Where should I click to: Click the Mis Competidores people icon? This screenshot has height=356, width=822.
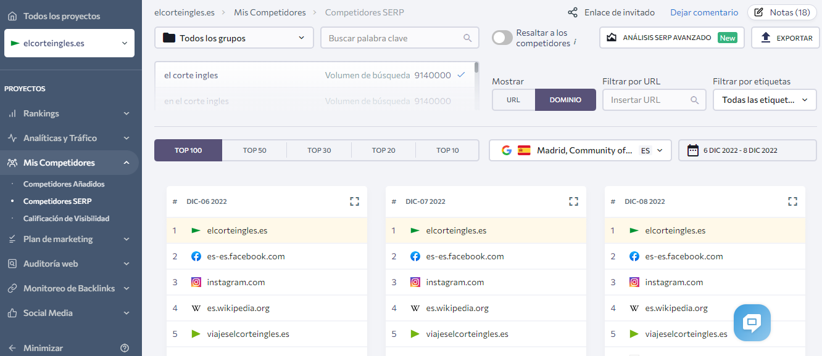12,163
